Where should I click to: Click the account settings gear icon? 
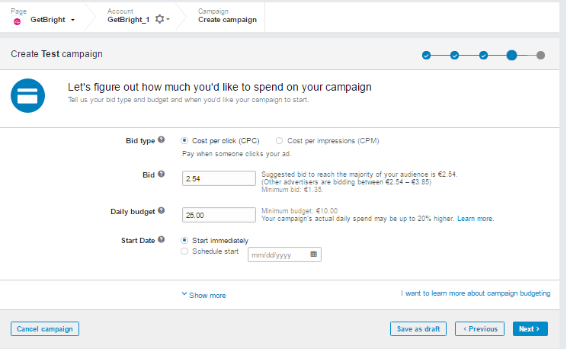click(160, 19)
